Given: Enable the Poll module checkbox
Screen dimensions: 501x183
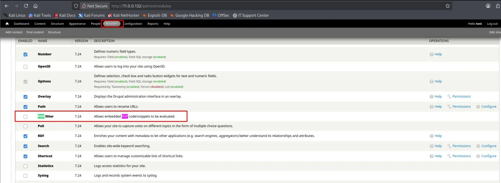Looking at the screenshot, I should 26,126.
